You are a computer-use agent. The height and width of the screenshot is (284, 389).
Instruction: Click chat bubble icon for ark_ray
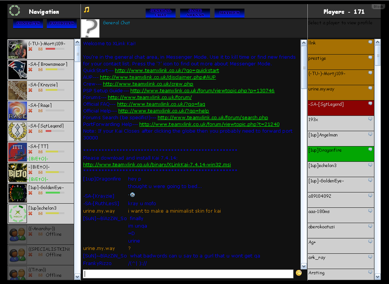click(x=370, y=257)
